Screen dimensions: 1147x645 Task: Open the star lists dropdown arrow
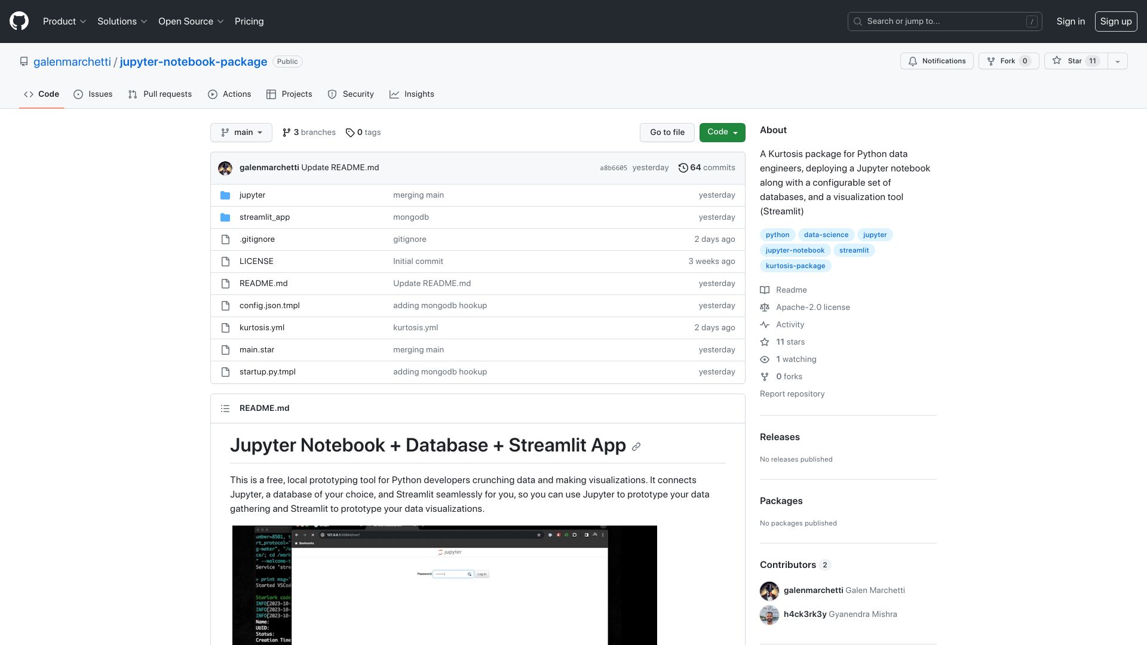(1118, 62)
